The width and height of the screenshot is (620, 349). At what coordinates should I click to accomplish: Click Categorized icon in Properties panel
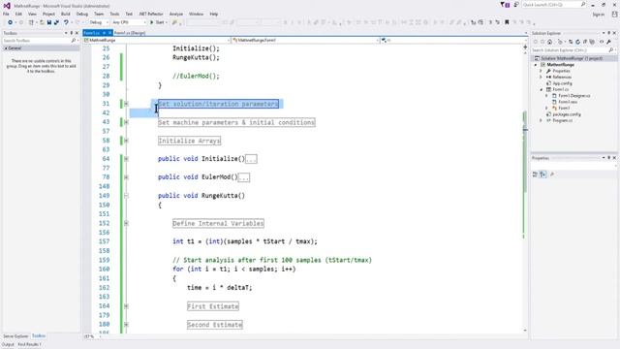pos(535,174)
